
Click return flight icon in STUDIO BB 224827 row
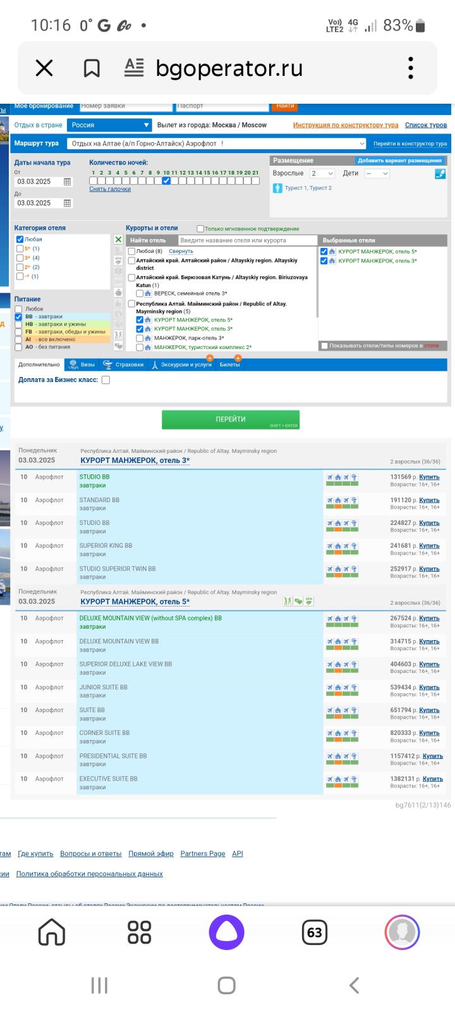(x=346, y=523)
